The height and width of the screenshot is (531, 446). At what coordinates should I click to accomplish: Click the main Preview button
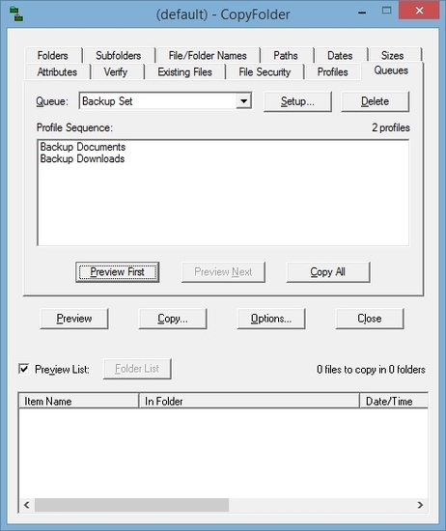tap(74, 319)
